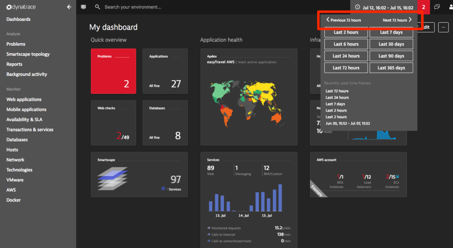Image resolution: width=453 pixels, height=248 pixels.
Task: Open the Web checks tile
Action: (x=114, y=123)
